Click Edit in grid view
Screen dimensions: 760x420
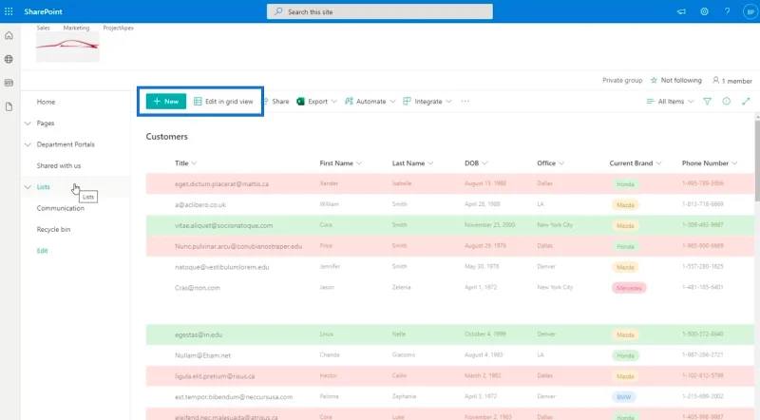click(x=223, y=102)
